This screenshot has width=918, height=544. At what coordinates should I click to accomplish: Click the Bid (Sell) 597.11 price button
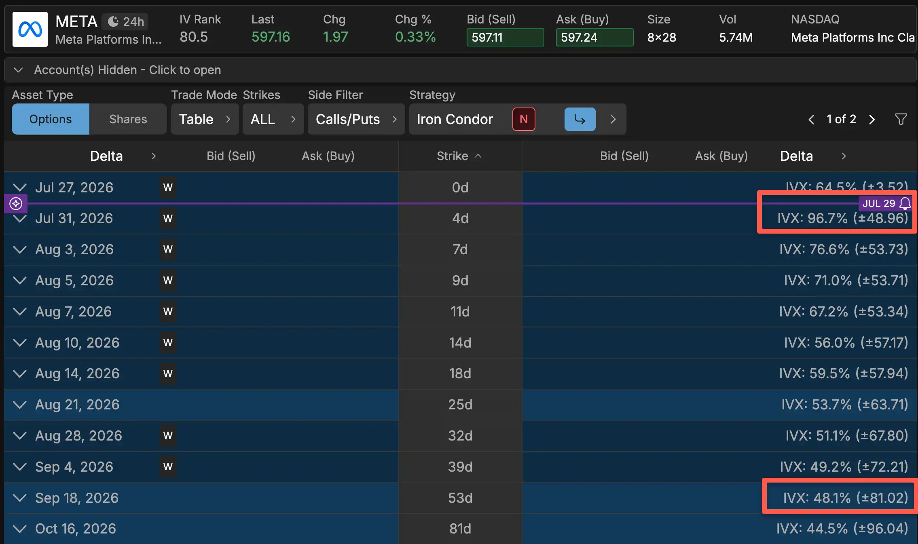point(505,38)
